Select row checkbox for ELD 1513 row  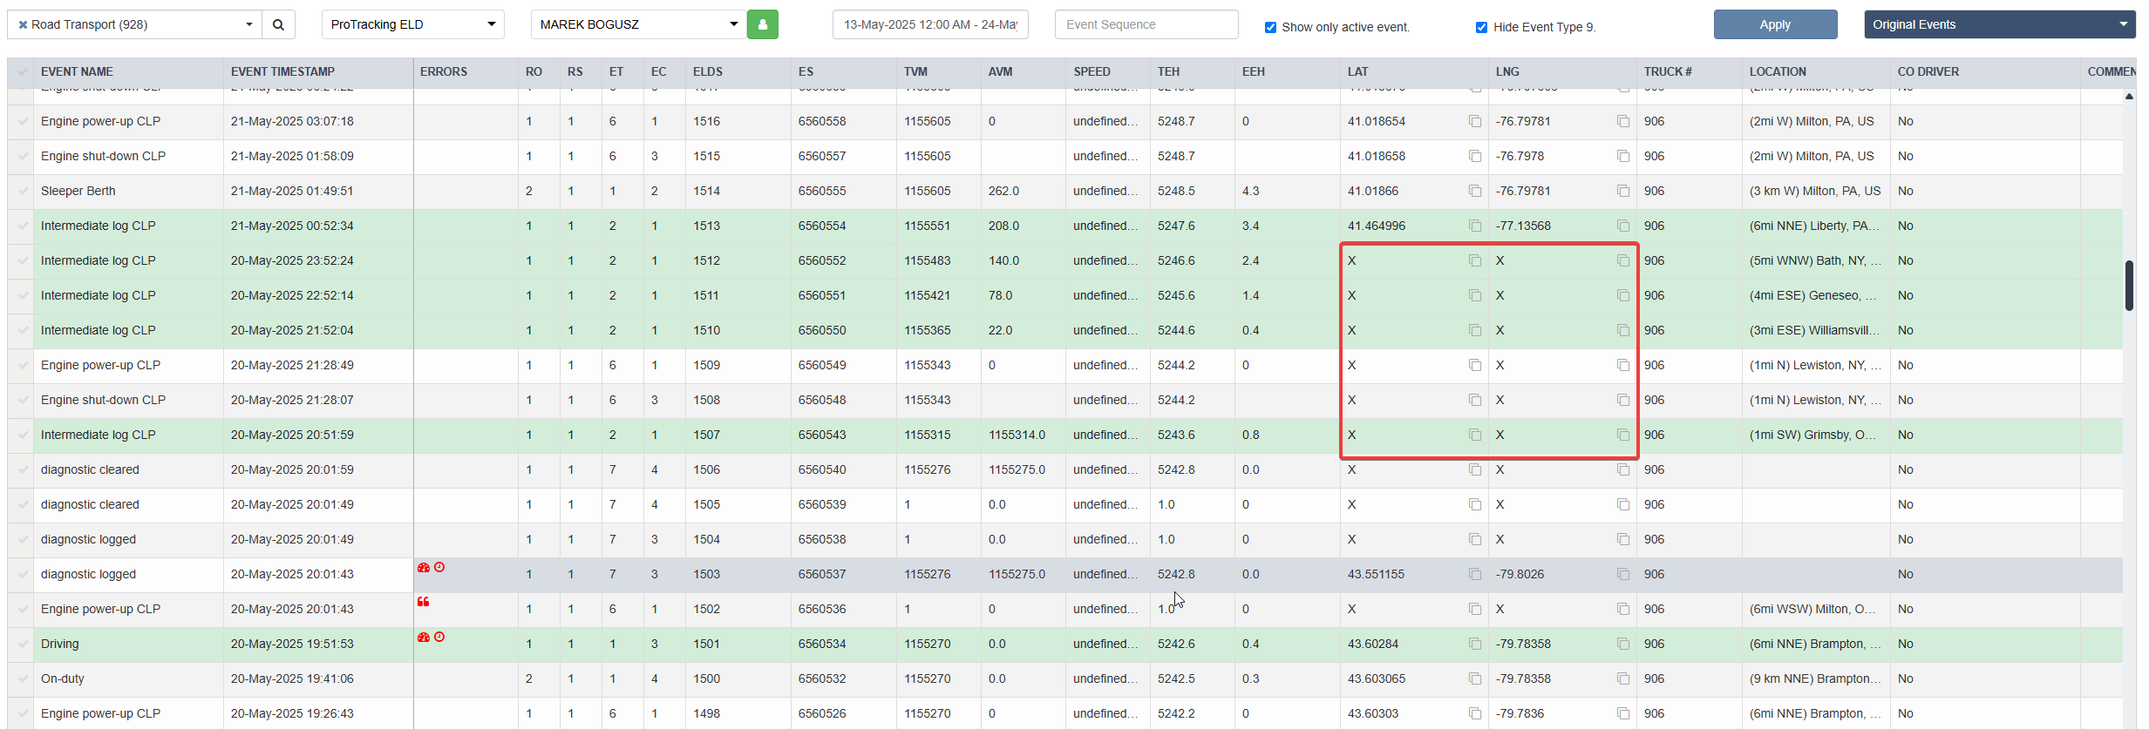(x=22, y=226)
